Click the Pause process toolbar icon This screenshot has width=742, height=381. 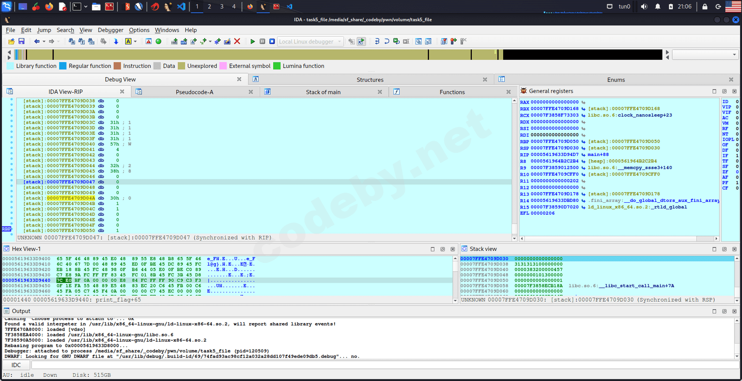[262, 42]
